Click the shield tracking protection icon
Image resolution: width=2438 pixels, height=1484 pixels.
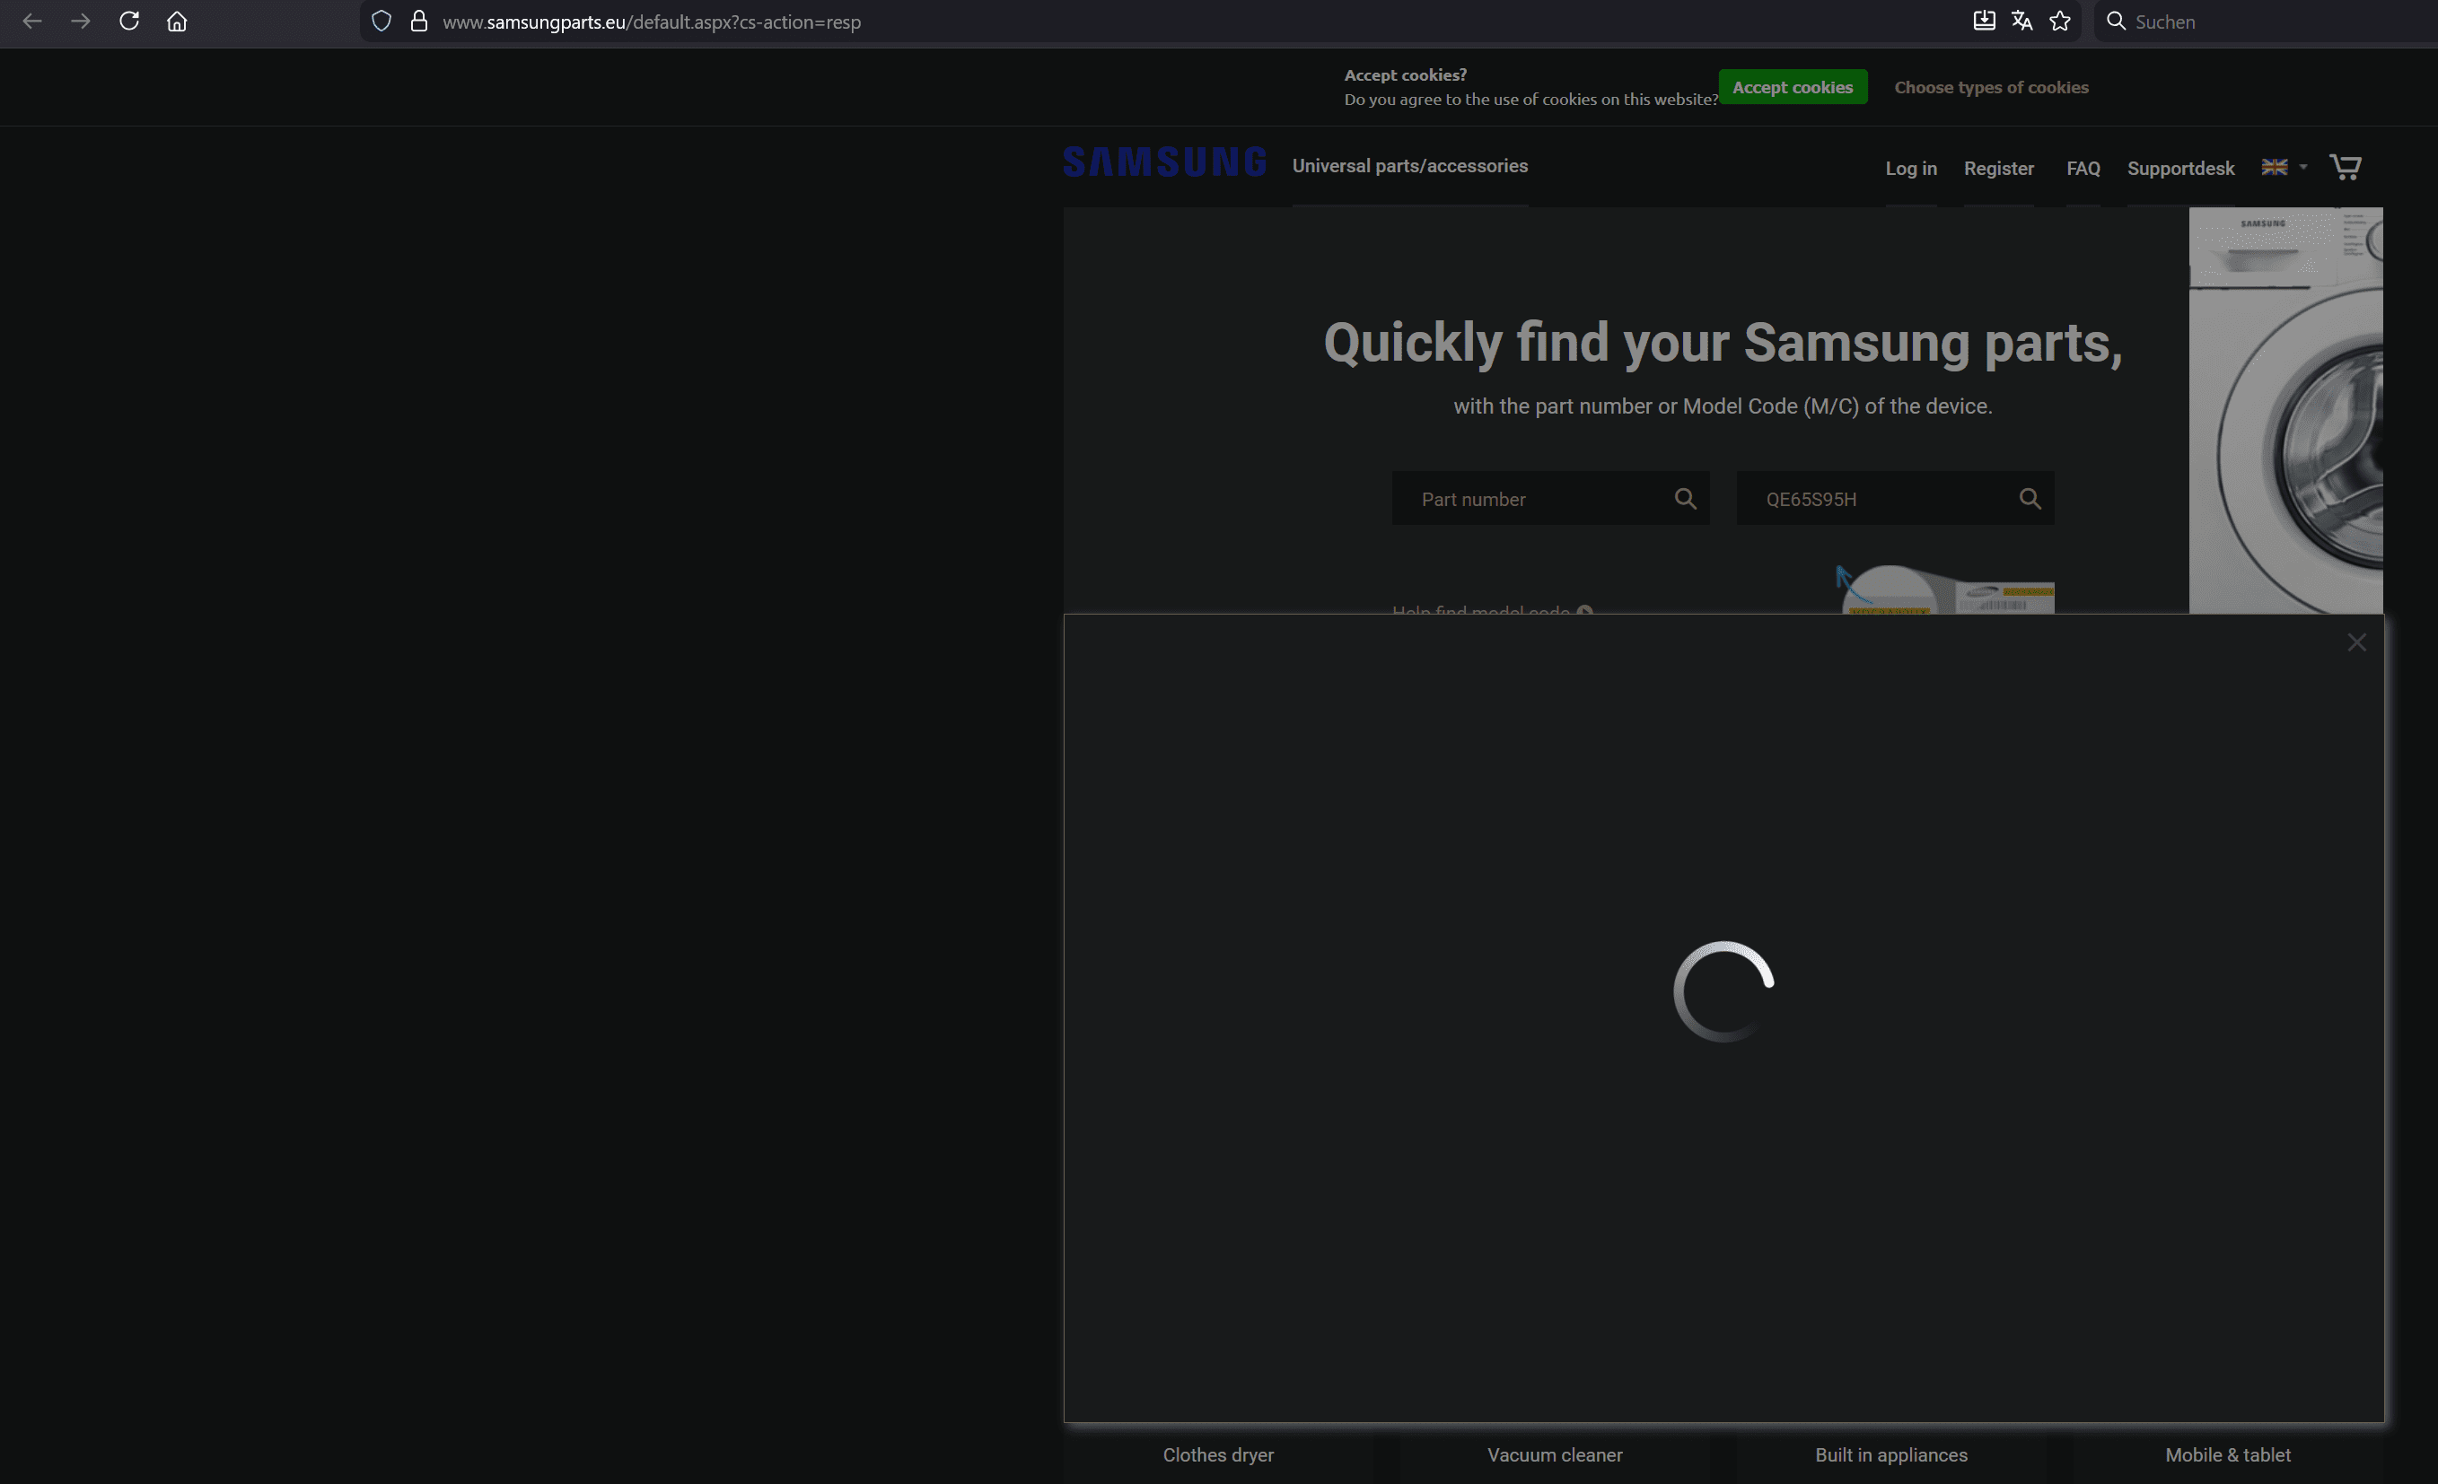381,21
